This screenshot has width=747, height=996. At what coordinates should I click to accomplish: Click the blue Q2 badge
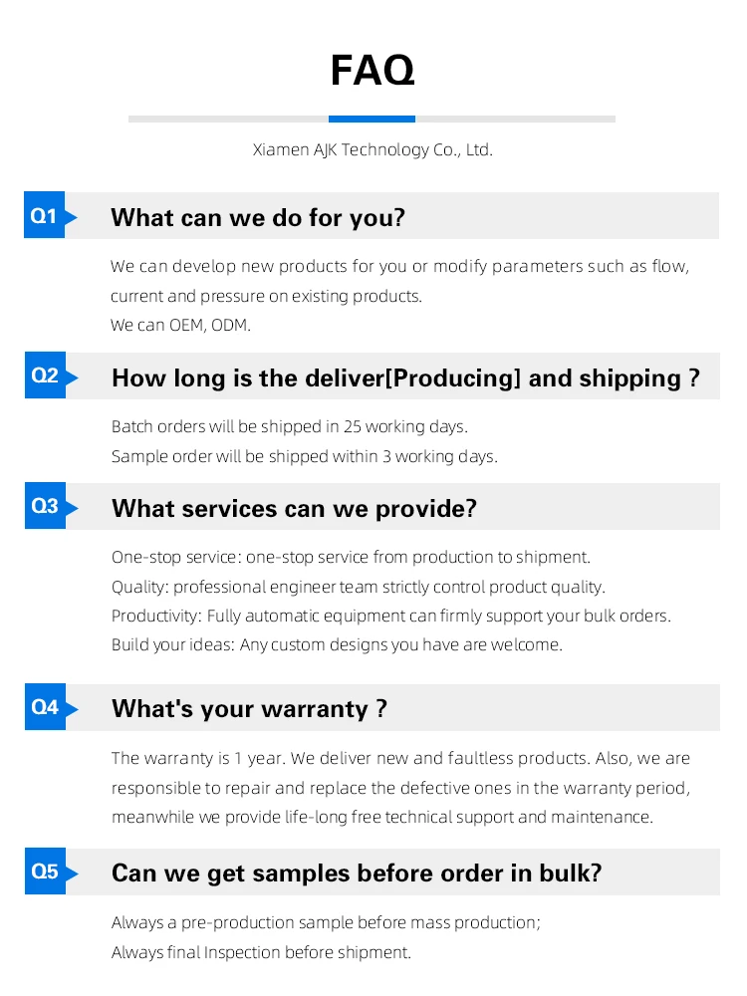coord(46,375)
